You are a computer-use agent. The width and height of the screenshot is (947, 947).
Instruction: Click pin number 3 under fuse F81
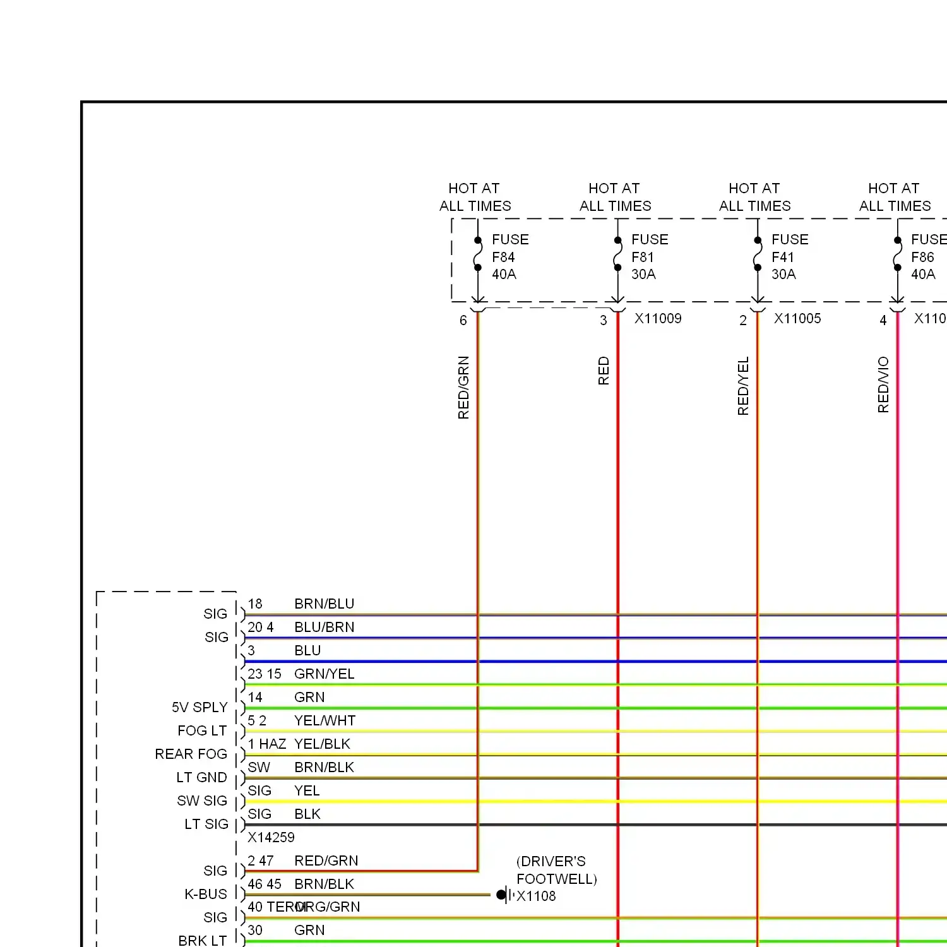point(603,320)
